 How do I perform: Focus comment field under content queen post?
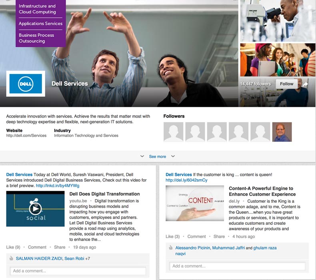pyautogui.click(x=237, y=266)
